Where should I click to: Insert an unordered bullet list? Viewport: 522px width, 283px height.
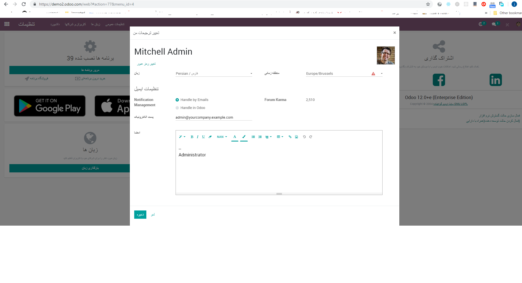pos(253,137)
